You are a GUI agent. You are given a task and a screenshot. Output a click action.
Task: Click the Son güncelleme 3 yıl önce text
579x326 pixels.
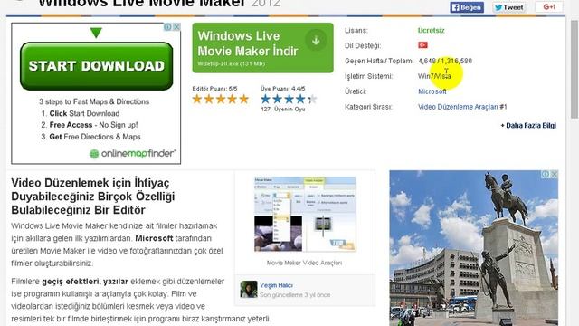click(x=295, y=295)
